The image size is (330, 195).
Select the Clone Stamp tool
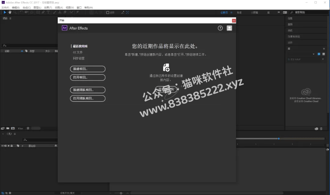point(60,12)
